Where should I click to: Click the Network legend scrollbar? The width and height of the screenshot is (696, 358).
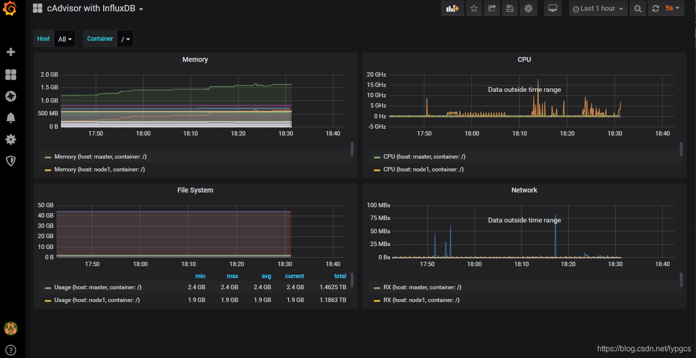coord(681,280)
